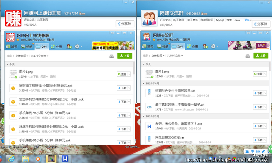Click 上传 button in 网赚交流群 window
This screenshot has height=163, width=272.
point(261,56)
